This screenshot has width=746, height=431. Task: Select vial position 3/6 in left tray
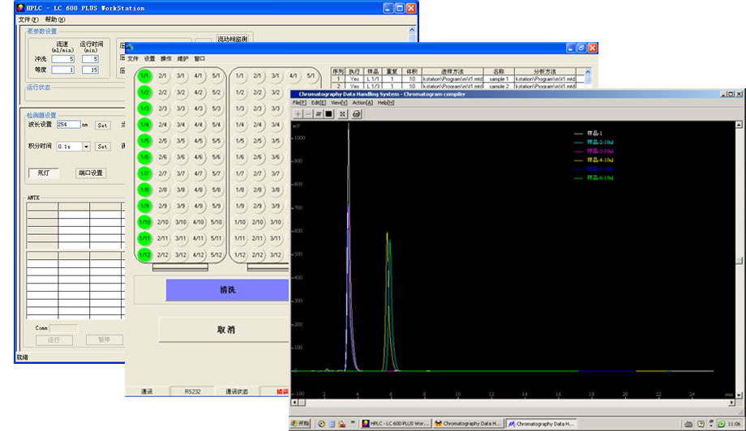(x=181, y=157)
